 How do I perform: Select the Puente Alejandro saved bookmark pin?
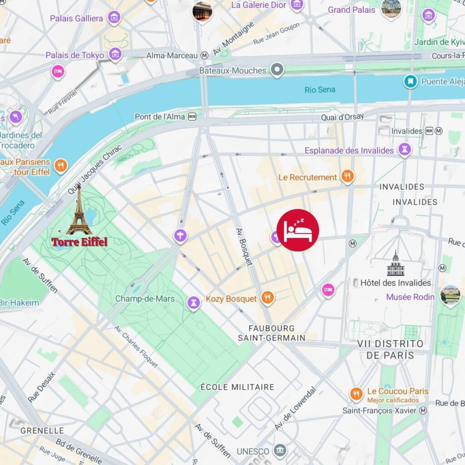411,81
